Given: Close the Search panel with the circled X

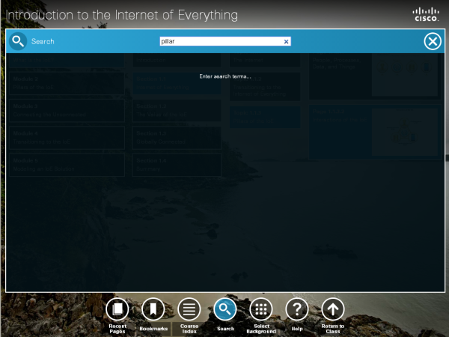Looking at the screenshot, I should 433,41.
